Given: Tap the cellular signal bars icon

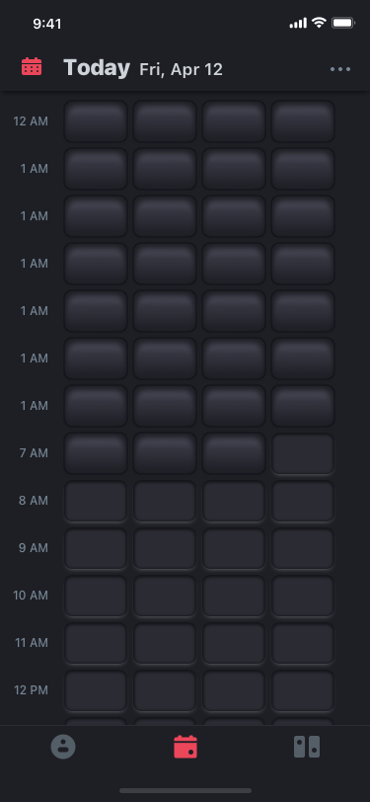Looking at the screenshot, I should coord(298,23).
